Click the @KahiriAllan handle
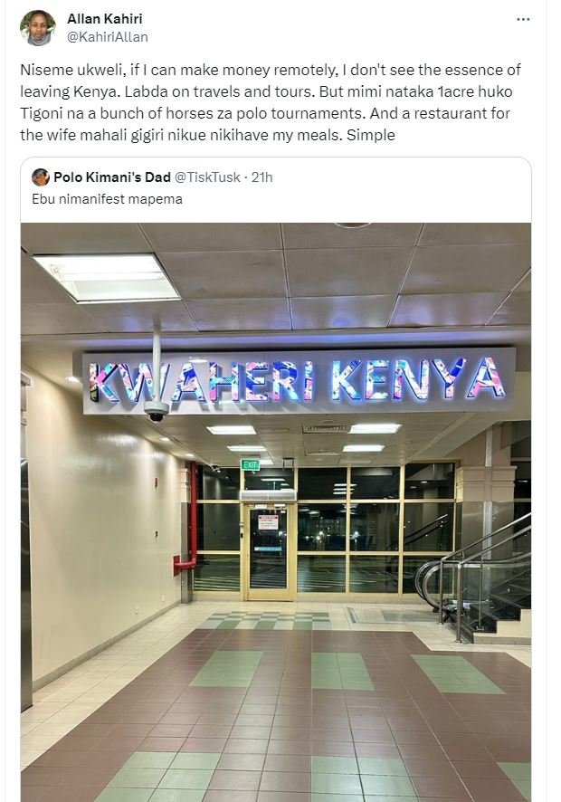 [x=108, y=37]
